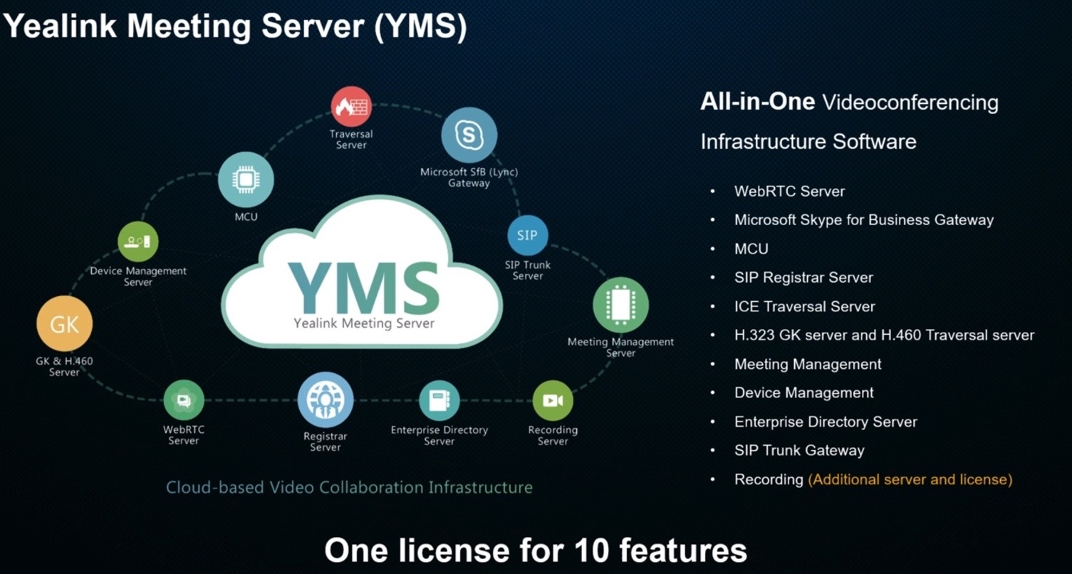Click the blue Registrar Server icon

tap(326, 400)
